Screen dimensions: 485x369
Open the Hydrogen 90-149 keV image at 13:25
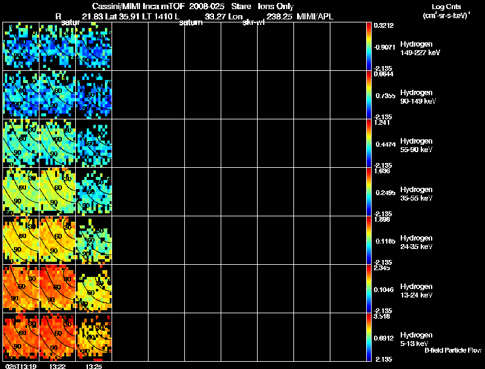click(x=94, y=95)
